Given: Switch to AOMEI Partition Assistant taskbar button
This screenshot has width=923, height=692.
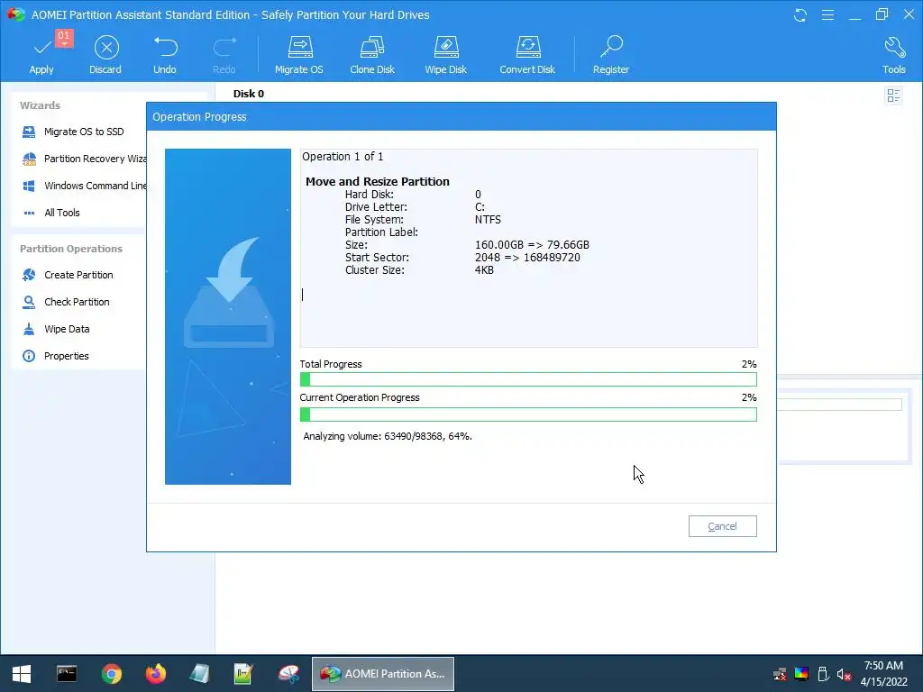Looking at the screenshot, I should tap(382, 674).
